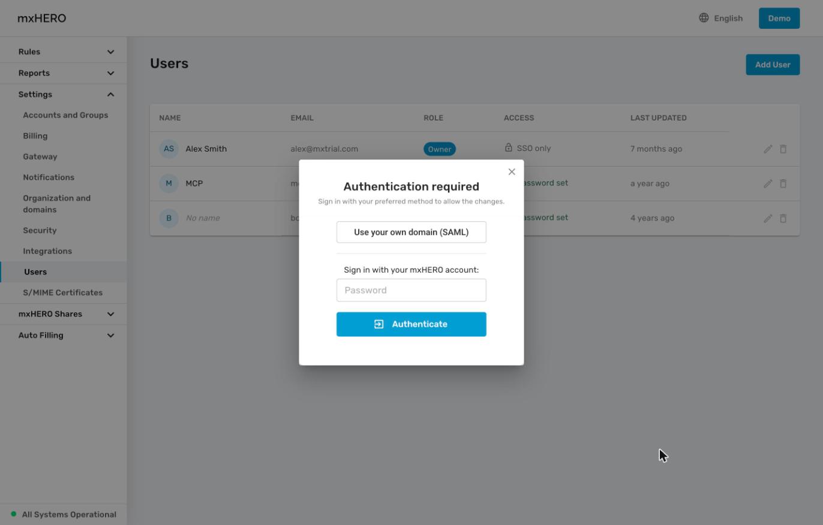This screenshot has height=525, width=823.
Task: Click the LAST UPDATED column header
Action: (x=658, y=118)
